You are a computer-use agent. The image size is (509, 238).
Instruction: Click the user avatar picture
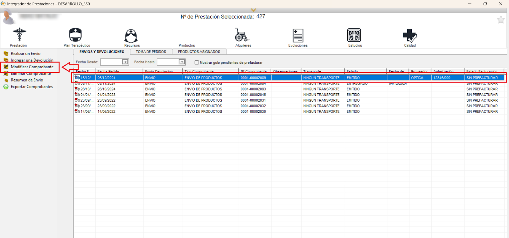coord(8,17)
